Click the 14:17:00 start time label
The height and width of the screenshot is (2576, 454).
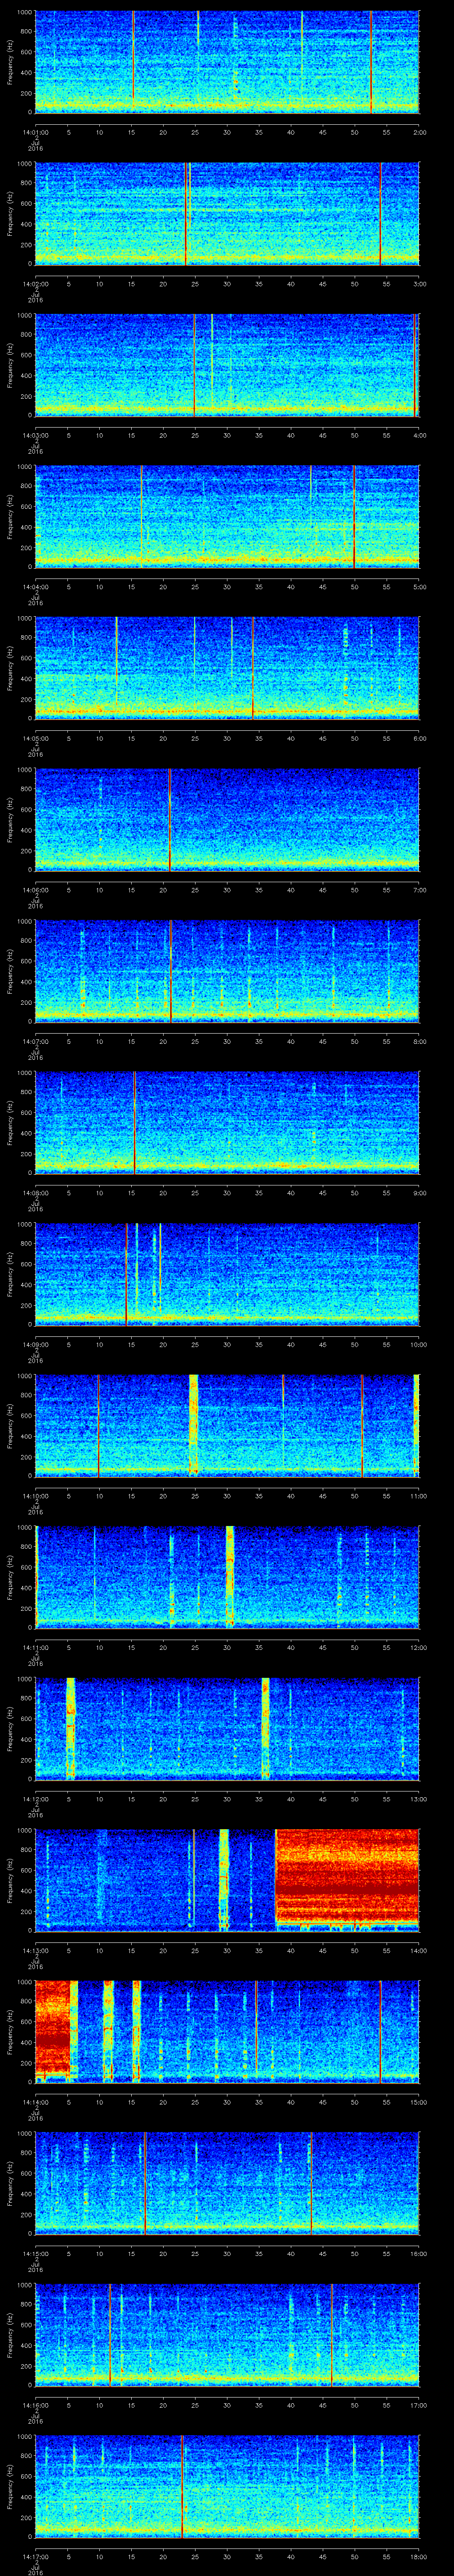pos(35,2556)
